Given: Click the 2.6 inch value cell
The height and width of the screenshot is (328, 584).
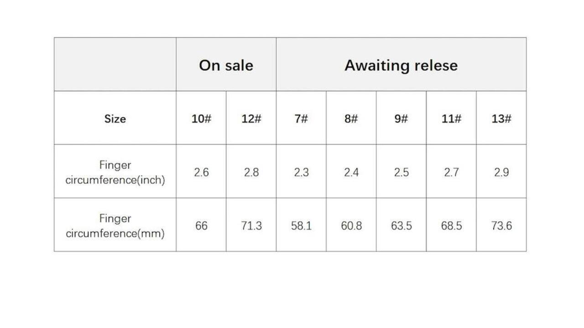Looking at the screenshot, I should coord(201,172).
